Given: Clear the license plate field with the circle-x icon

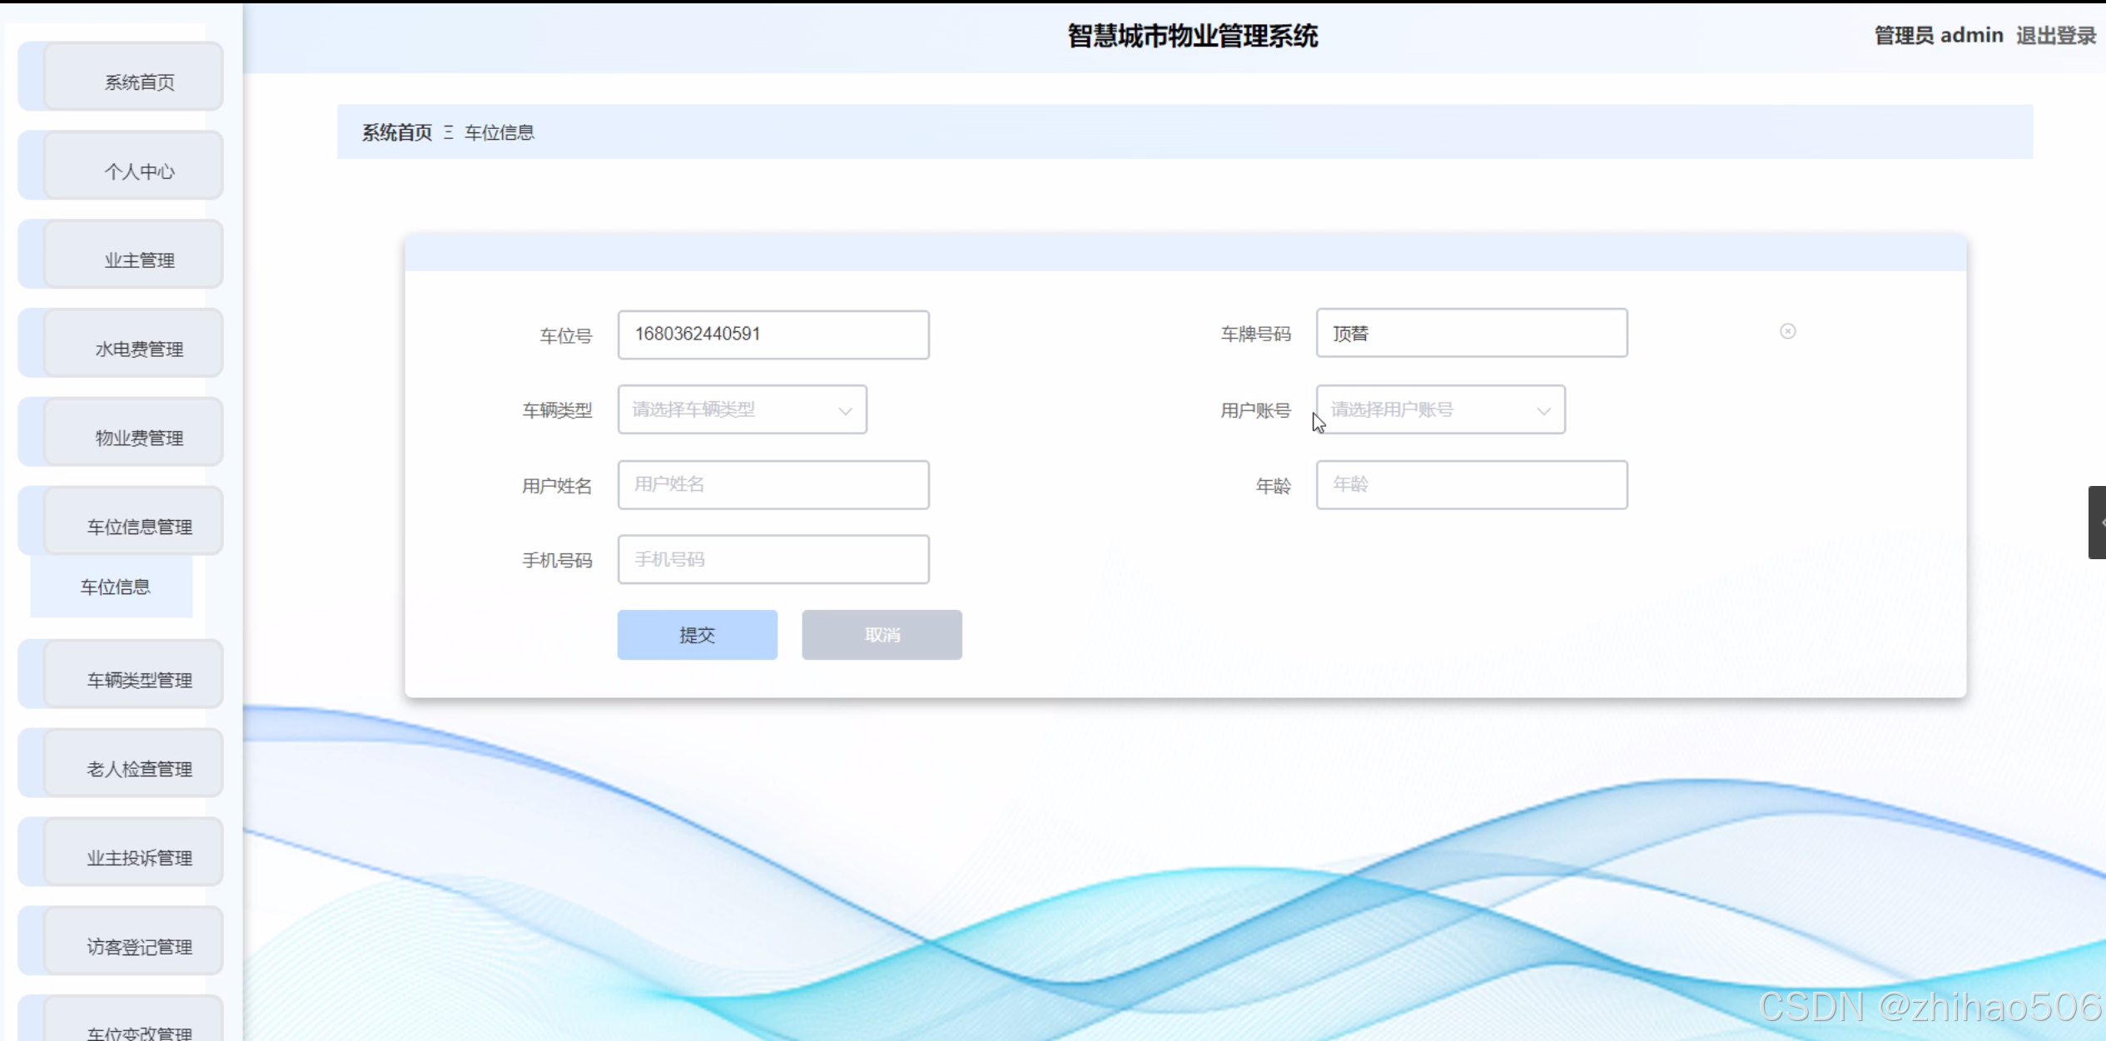Looking at the screenshot, I should pyautogui.click(x=1787, y=331).
